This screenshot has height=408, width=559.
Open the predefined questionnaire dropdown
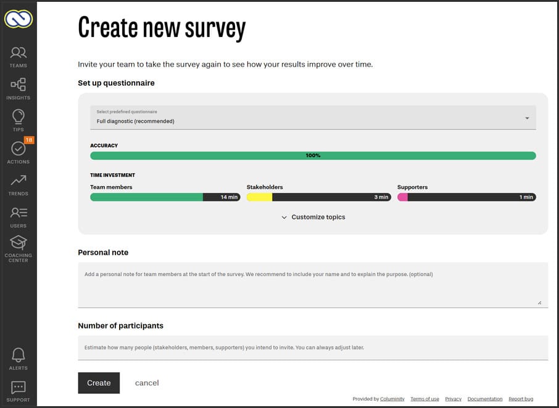313,118
